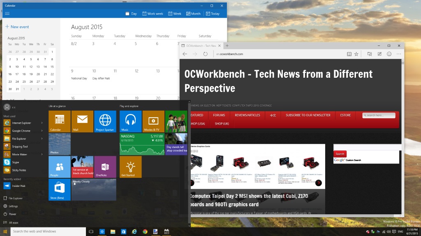The height and width of the screenshot is (236, 421).
Task: Expand Internet Explorer jump list arrow
Action: pyautogui.click(x=42, y=123)
